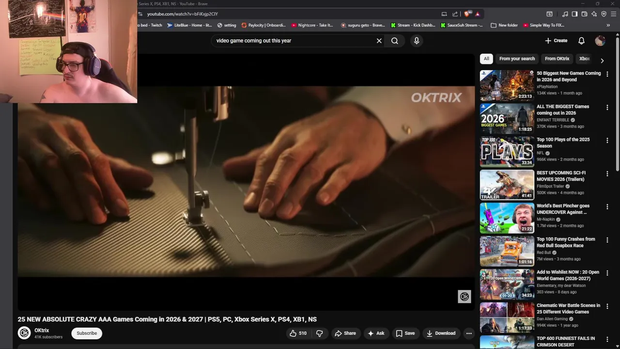Like the video (510)
Image resolution: width=620 pixels, height=349 pixels.
pyautogui.click(x=298, y=333)
